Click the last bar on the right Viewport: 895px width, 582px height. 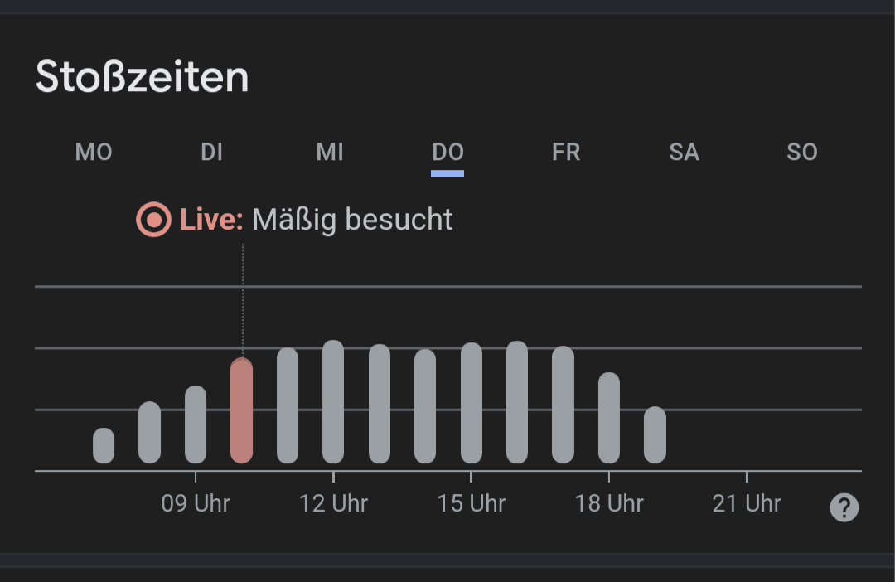point(655,435)
